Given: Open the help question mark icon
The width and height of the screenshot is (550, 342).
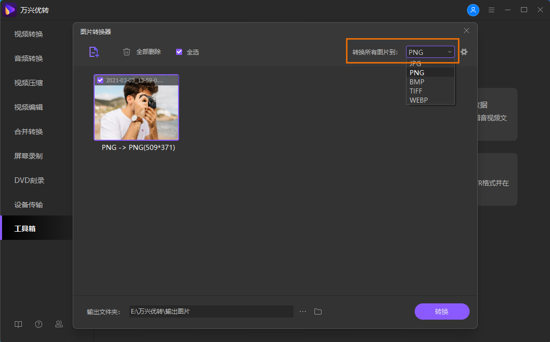Looking at the screenshot, I should point(39,324).
